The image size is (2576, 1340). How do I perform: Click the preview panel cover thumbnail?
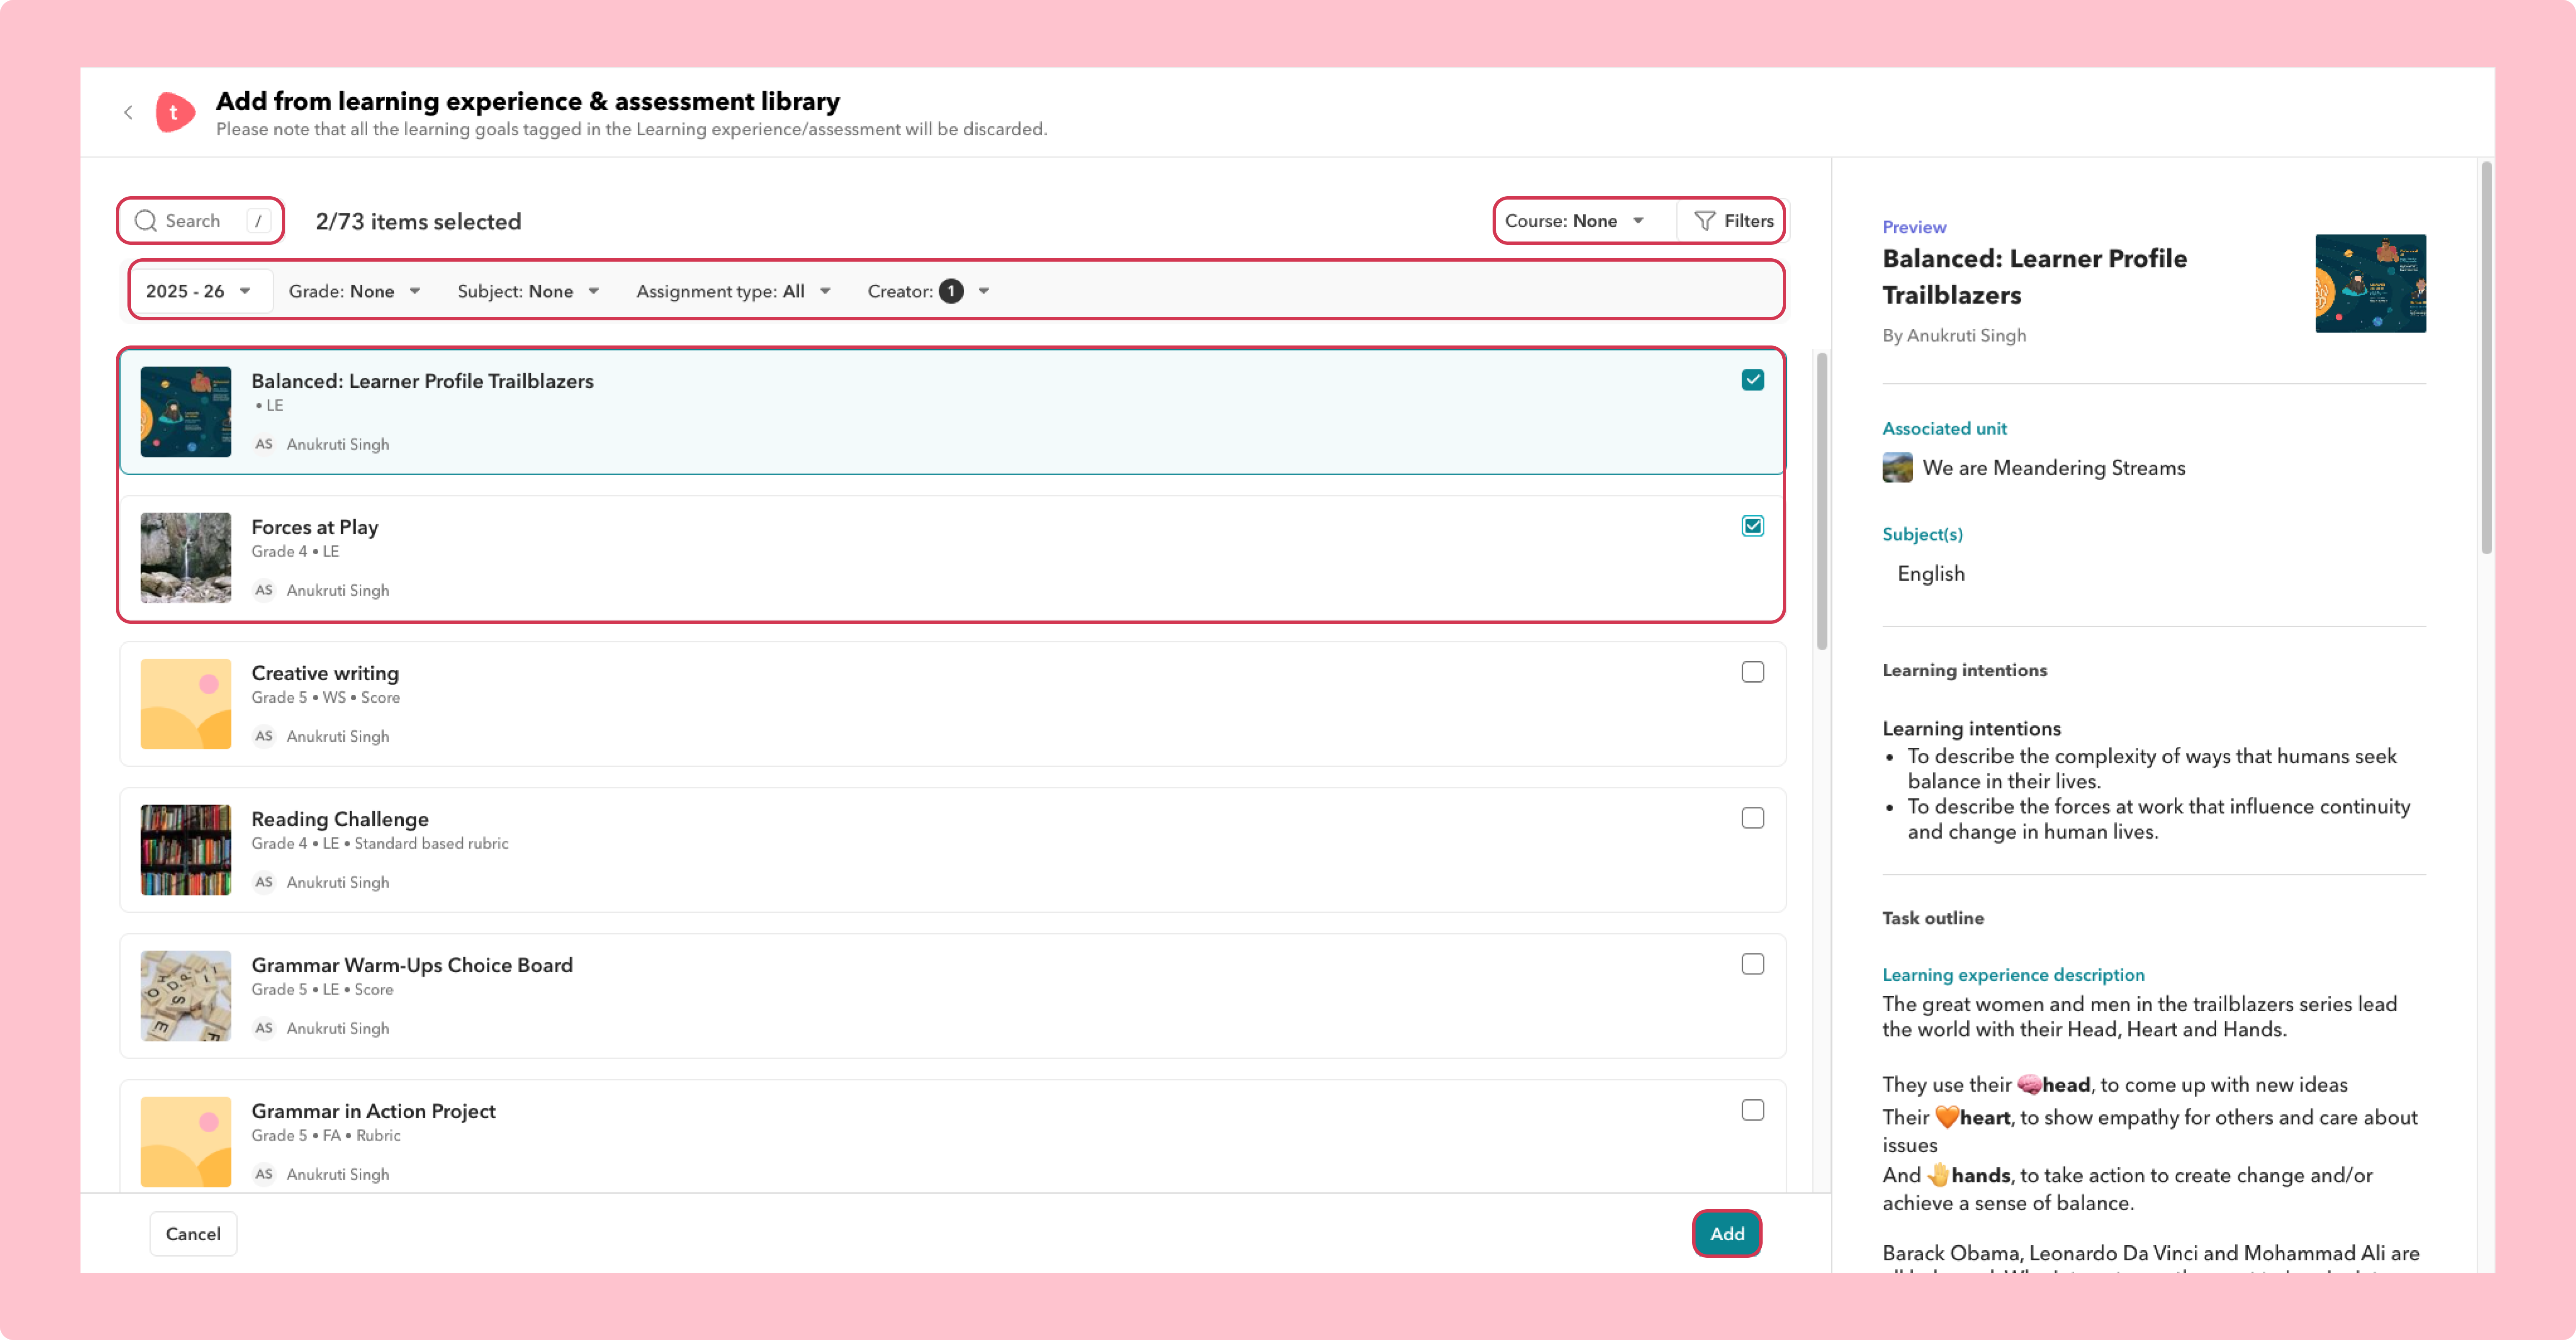(2370, 284)
